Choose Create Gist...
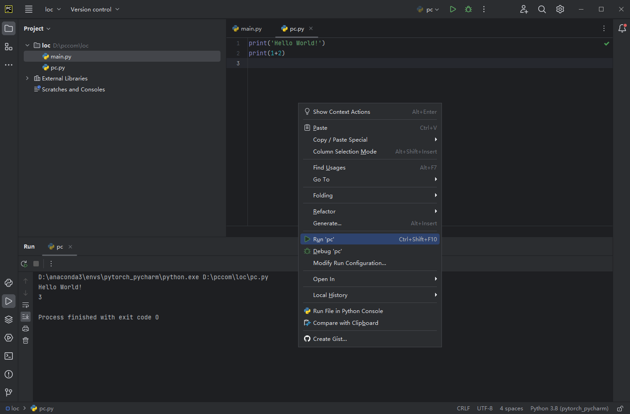The width and height of the screenshot is (630, 414). click(x=370, y=339)
